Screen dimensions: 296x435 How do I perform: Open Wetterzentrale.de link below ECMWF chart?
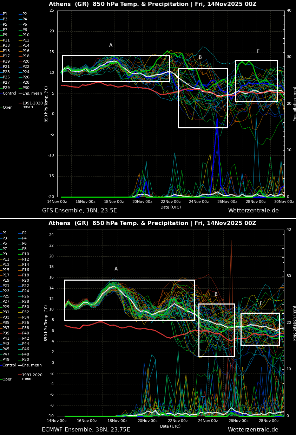pos(253,430)
